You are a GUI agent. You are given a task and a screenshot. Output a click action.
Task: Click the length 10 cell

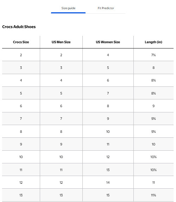[x=153, y=144]
